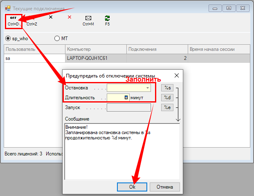Select the MT radio button
254x196 pixels.
57,39
